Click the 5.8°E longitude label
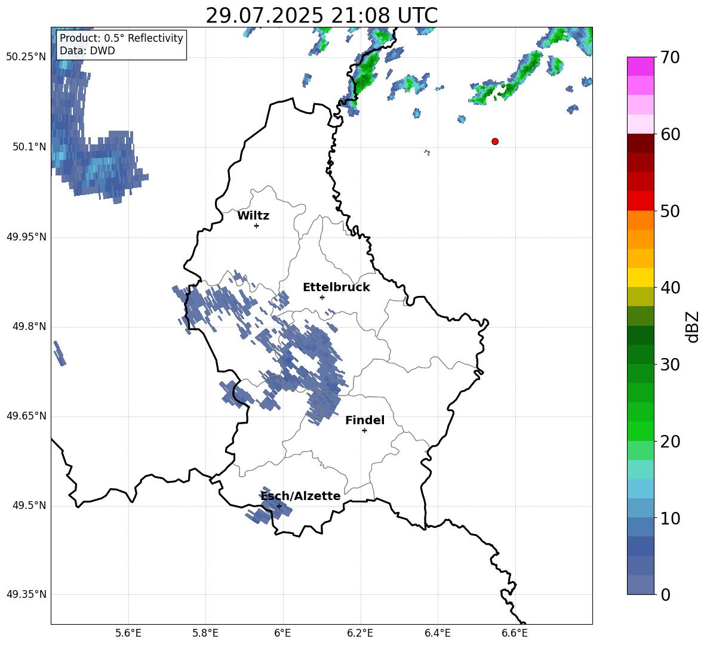Image resolution: width=707 pixels, height=645 pixels. click(205, 633)
